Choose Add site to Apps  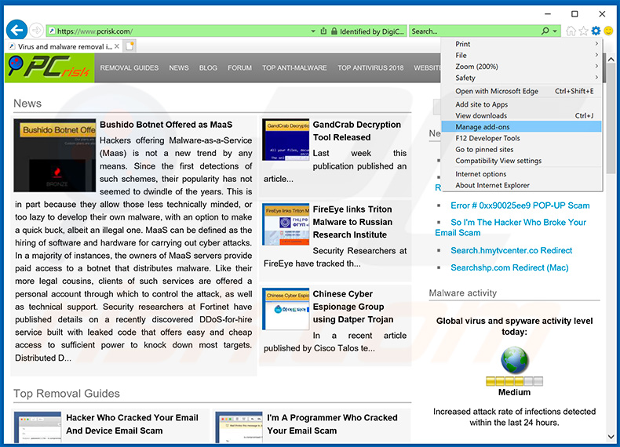pos(522,104)
